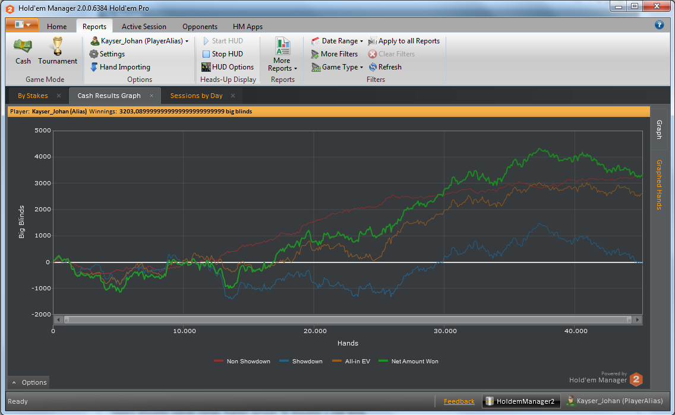Click Start HUD play icon
The height and width of the screenshot is (415, 675).
click(x=206, y=41)
